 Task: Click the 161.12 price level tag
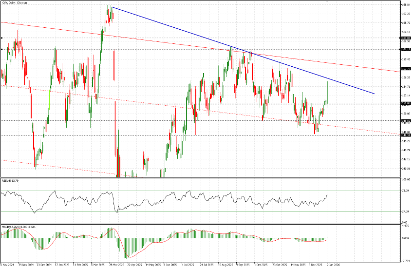click(406, 49)
